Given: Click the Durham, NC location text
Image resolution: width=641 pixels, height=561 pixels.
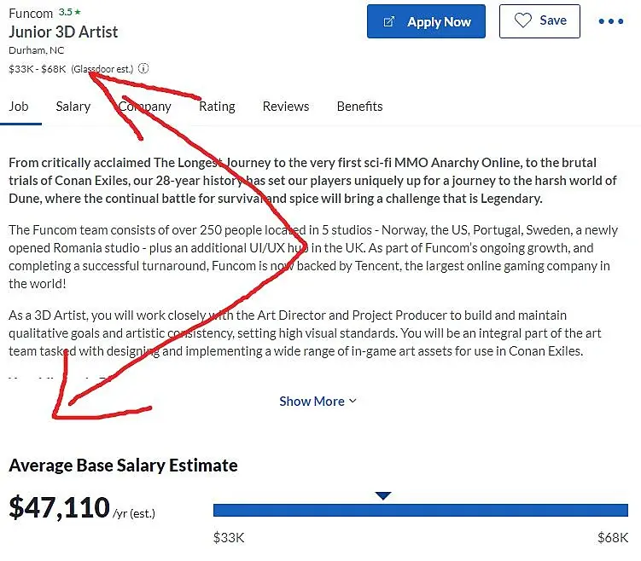Looking at the screenshot, I should (x=36, y=50).
